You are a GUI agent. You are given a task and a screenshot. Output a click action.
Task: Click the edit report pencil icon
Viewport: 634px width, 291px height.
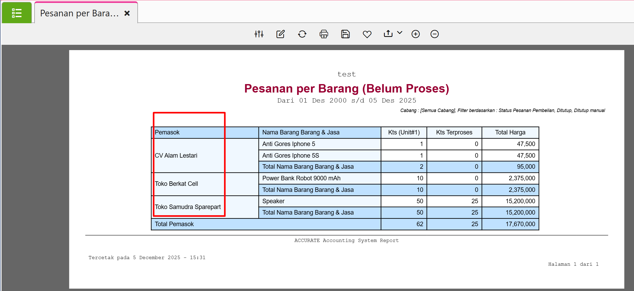coord(280,34)
